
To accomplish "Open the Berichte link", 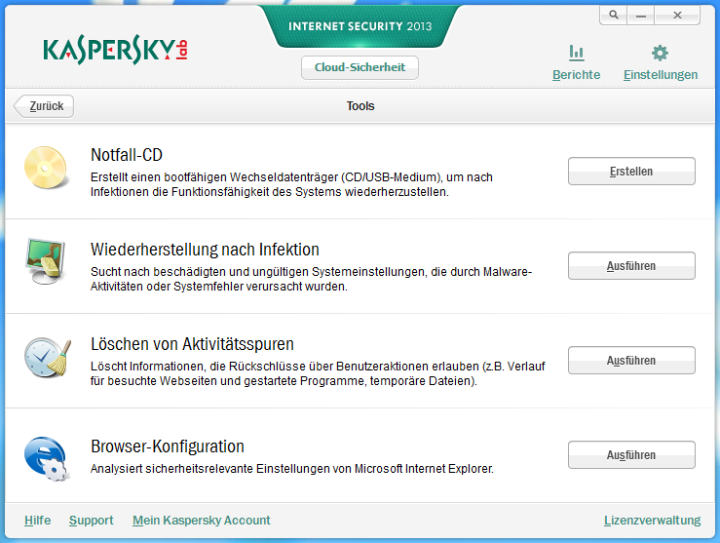I will pos(576,74).
